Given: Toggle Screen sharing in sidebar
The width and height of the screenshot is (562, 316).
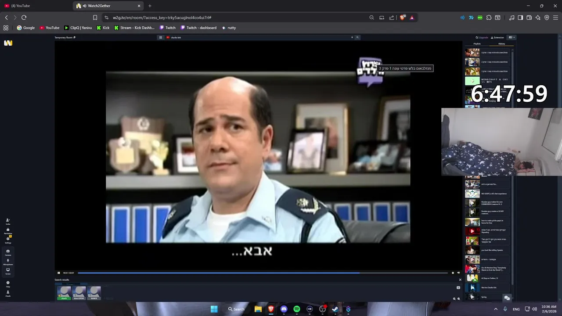Looking at the screenshot, I should click(7, 271).
